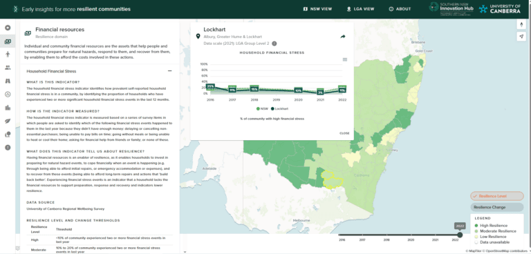Click the 3% data label for 2021
Image resolution: width=531 pixels, height=254 pixels.
[x=321, y=92]
